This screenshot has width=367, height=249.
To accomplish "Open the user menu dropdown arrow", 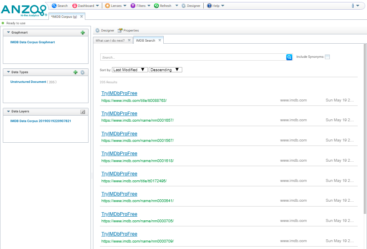I will pyautogui.click(x=358, y=6).
